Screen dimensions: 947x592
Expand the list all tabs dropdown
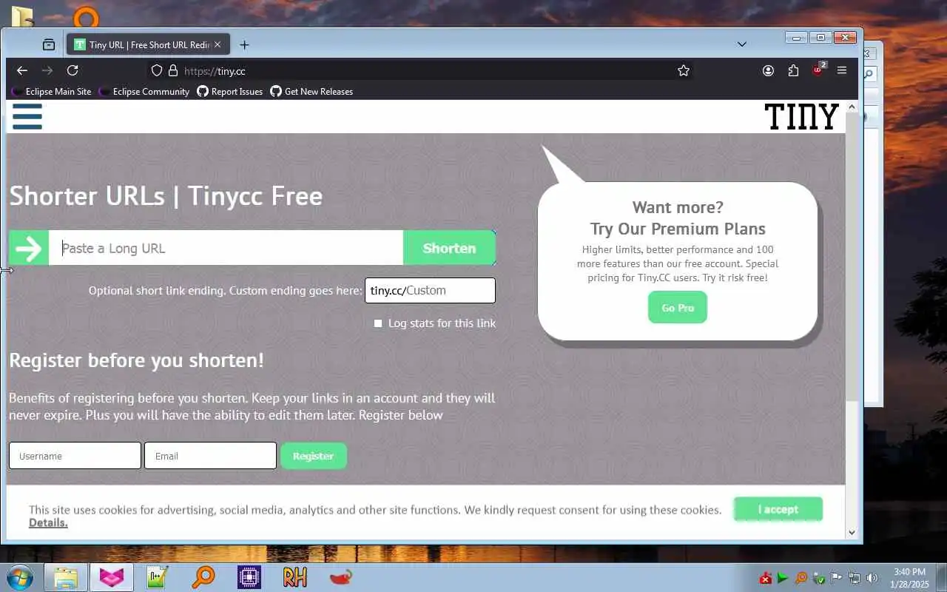coord(742,44)
